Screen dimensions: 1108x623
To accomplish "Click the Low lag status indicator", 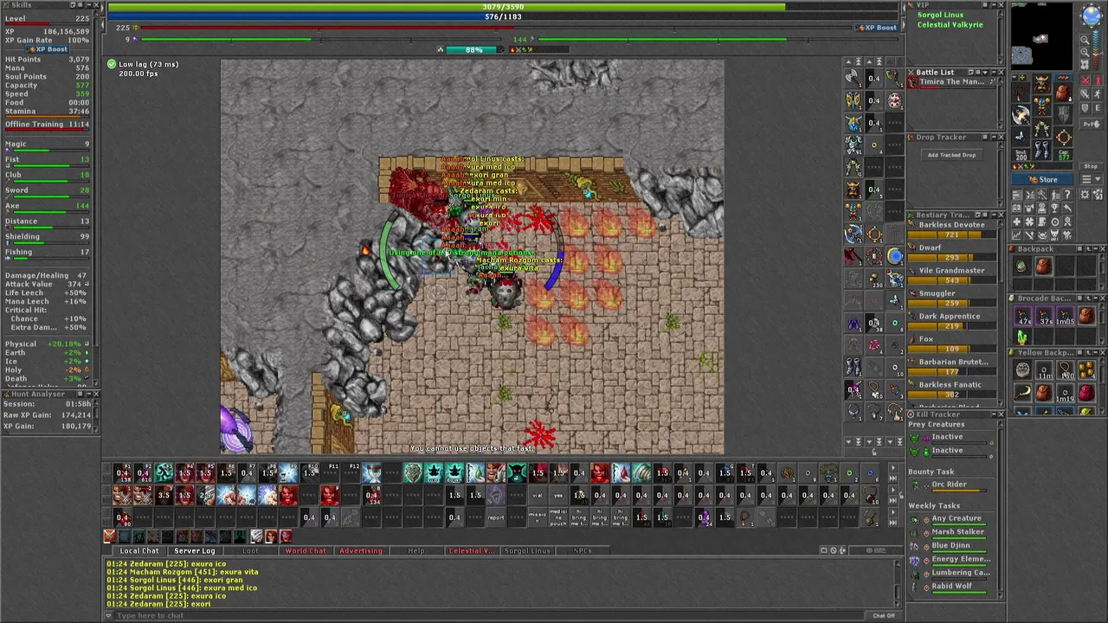I will (x=144, y=64).
